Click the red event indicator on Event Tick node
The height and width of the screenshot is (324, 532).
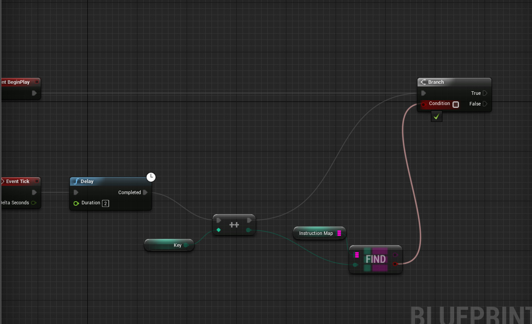[x=36, y=181]
